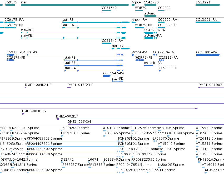Click the CG31642-RA transcript label
The height and width of the screenshot is (174, 224).
112,41
